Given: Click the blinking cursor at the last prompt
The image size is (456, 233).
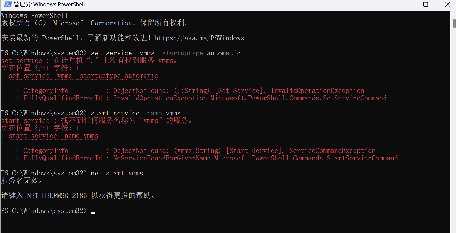Looking at the screenshot, I should click(93, 213).
